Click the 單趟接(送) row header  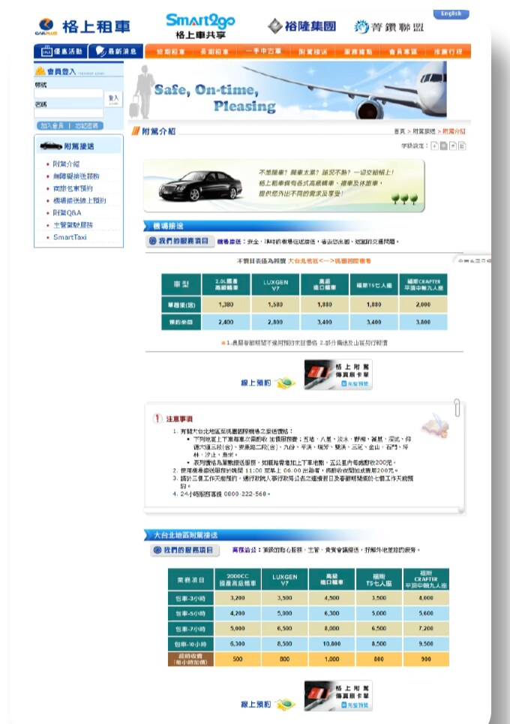181,305
